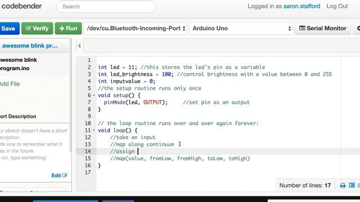This screenshot has height=202, width=360.
Task: Run the sketch on the board
Action: click(68, 29)
